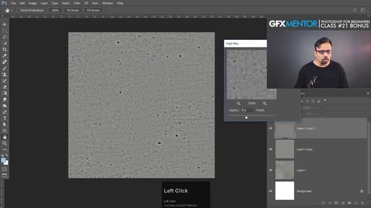Open the Edit Toolbar three-dots button
The height and width of the screenshot is (208, 371).
pyautogui.click(x=5, y=150)
